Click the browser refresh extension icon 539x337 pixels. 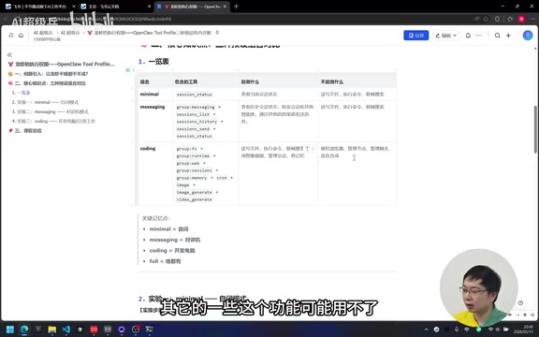(x=497, y=19)
